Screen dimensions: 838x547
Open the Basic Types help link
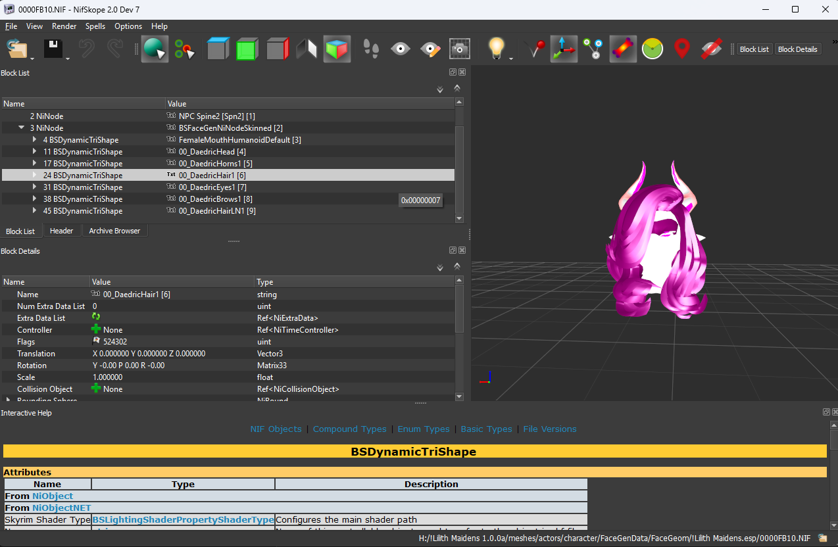(x=486, y=429)
